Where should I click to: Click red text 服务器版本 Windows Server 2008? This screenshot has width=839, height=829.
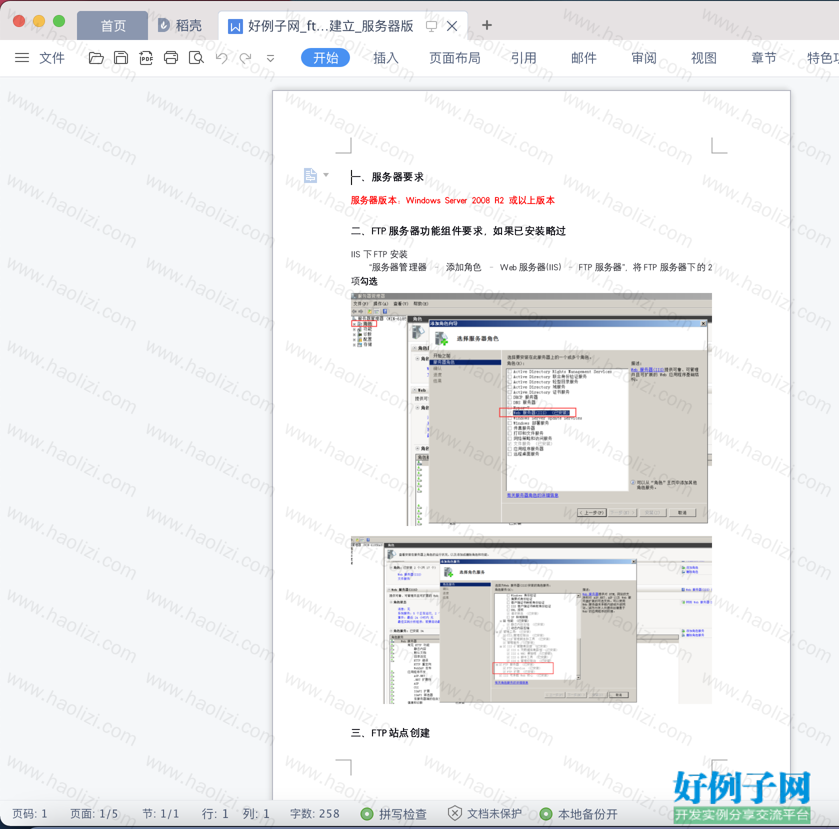(x=453, y=200)
